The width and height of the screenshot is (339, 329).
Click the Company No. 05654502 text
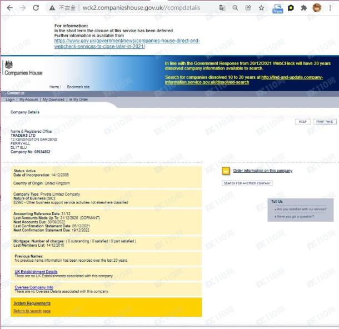30,152
